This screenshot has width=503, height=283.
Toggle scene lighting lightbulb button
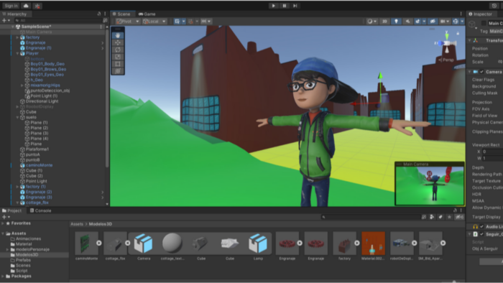click(396, 22)
